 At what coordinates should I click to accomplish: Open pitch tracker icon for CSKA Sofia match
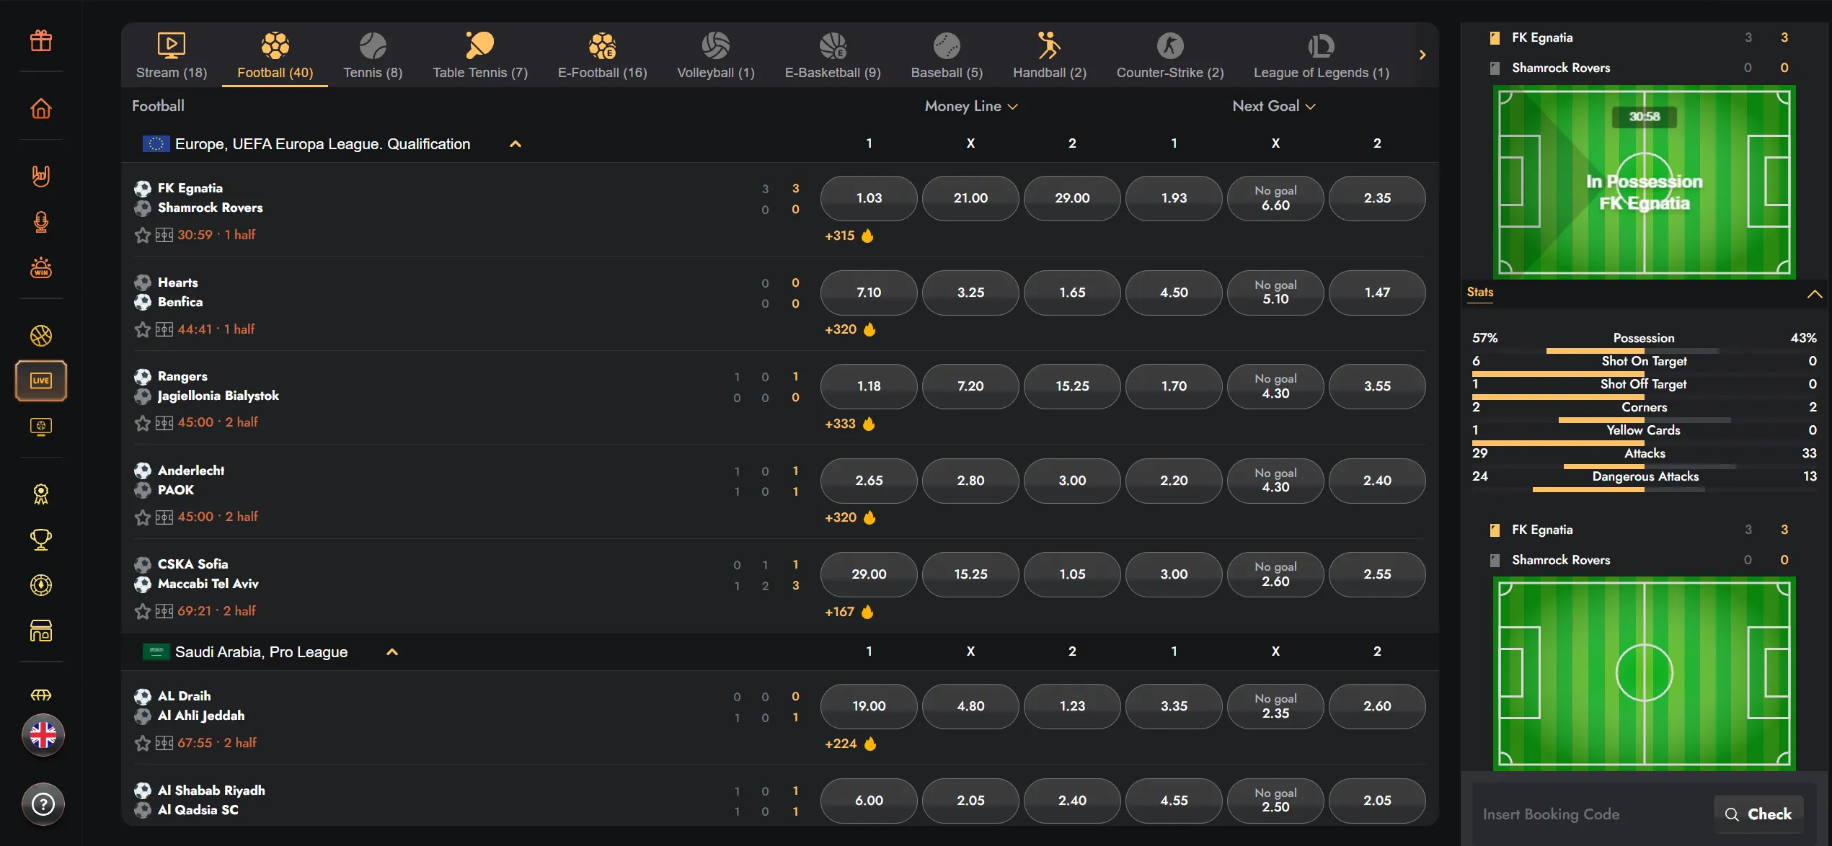click(x=164, y=611)
